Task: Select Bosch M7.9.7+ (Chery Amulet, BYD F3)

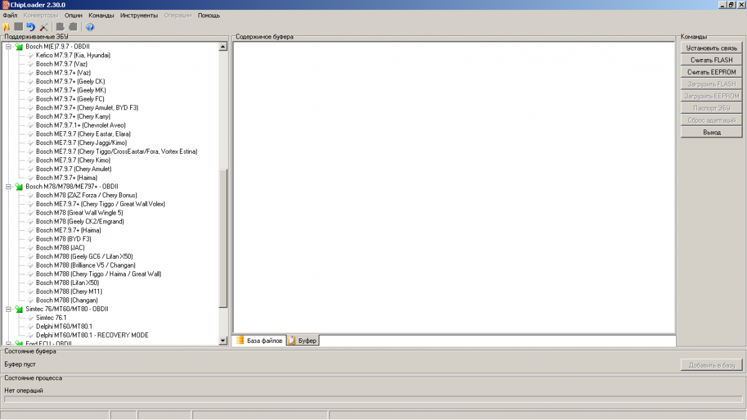Action: pos(87,108)
